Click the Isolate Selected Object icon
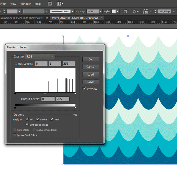Screen dimensions: 177x177 click(x=135, y=11)
